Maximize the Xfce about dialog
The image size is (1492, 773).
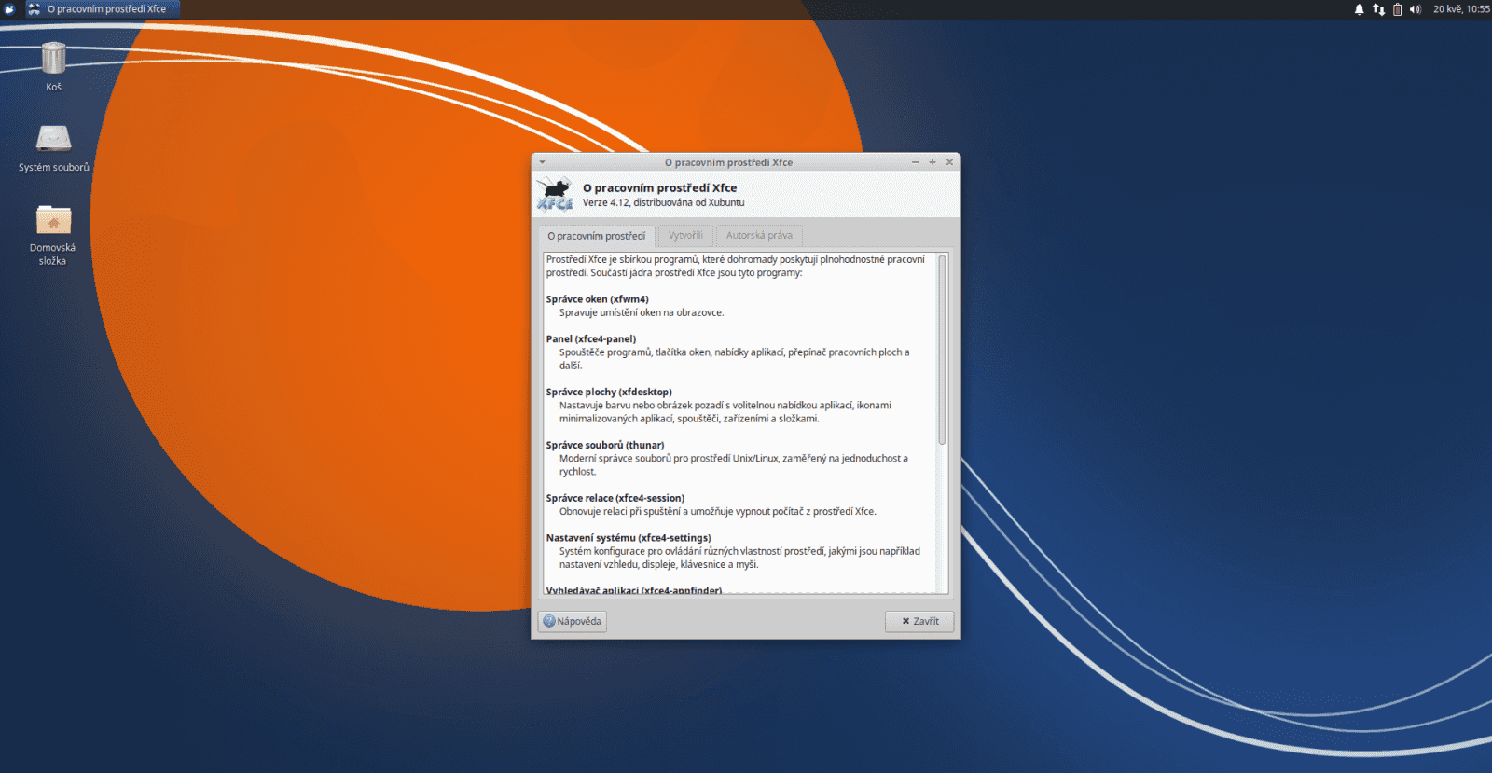tap(932, 162)
